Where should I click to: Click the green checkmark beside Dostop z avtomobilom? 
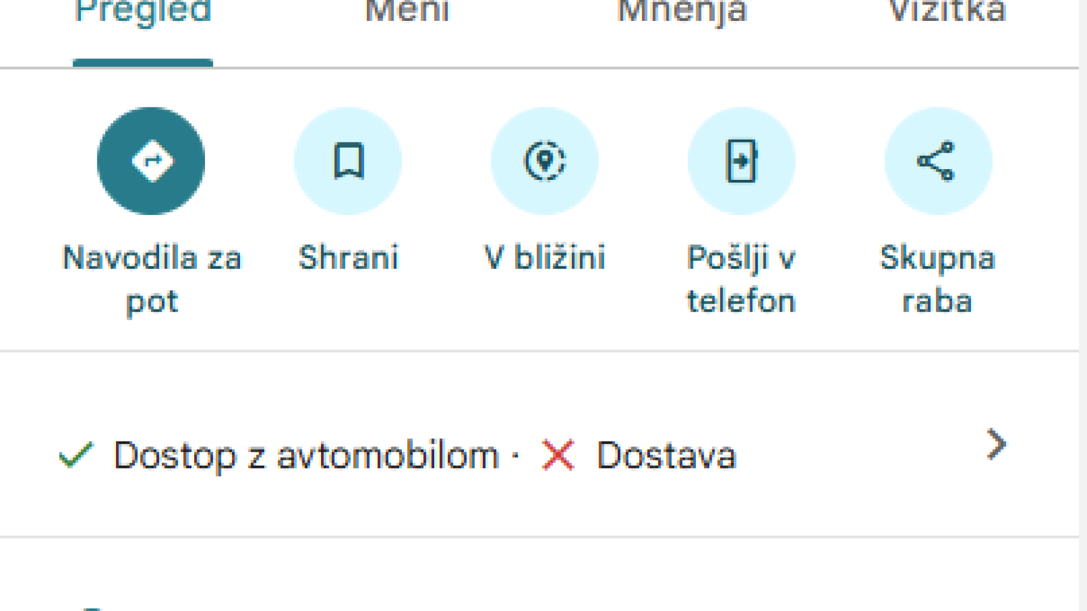(76, 455)
